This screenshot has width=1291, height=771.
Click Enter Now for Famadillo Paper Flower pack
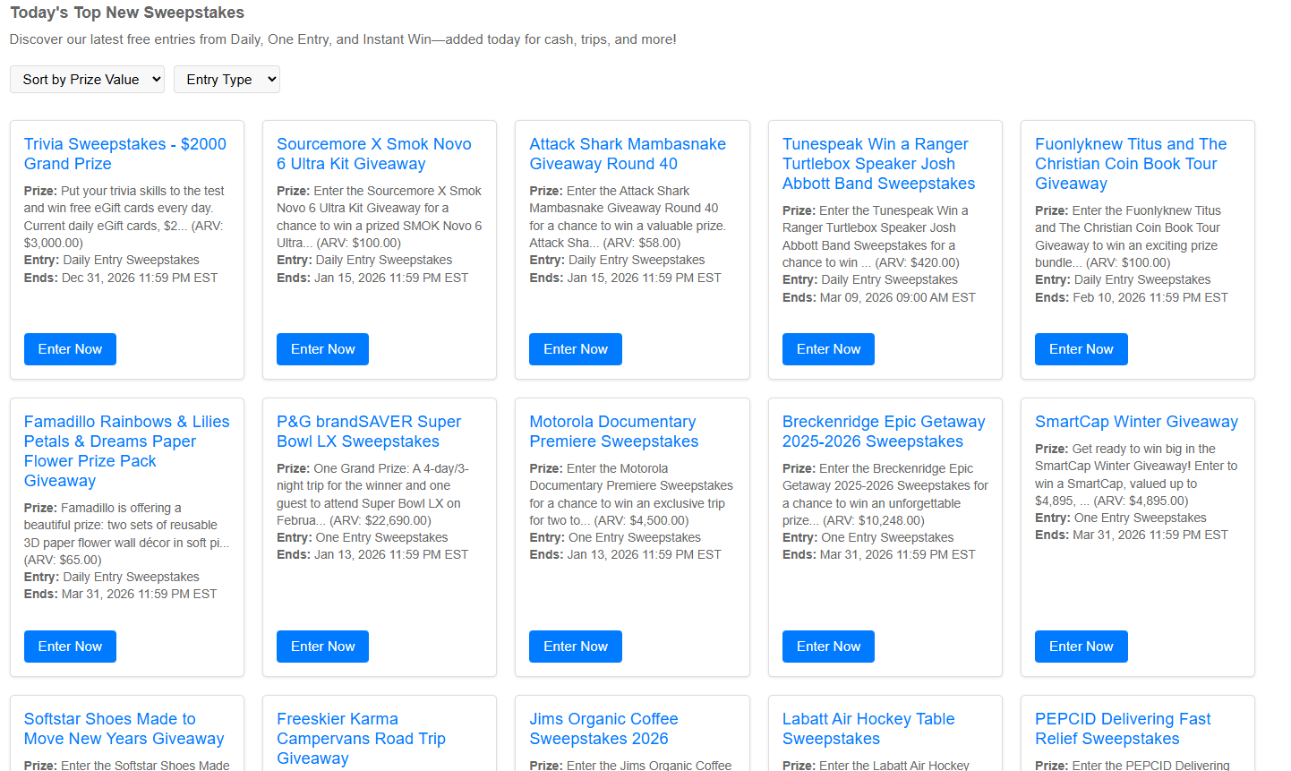pos(70,647)
